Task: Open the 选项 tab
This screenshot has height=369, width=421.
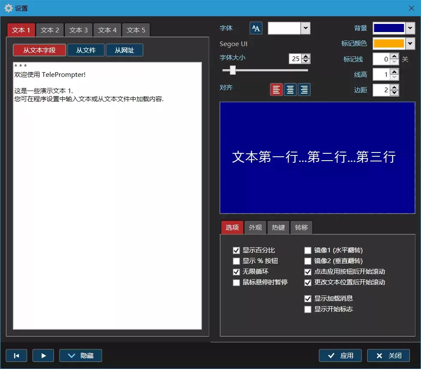Action: pos(232,228)
